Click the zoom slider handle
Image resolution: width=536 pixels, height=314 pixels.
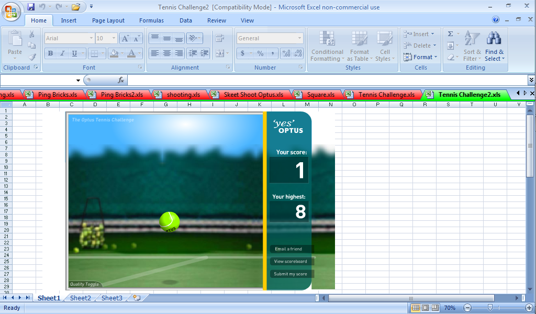click(x=490, y=308)
